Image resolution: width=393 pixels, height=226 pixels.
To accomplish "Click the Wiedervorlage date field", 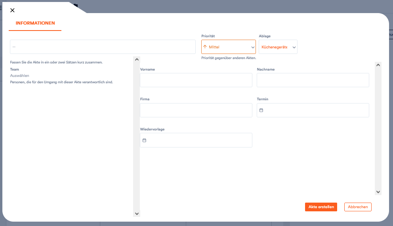I will (x=196, y=140).
